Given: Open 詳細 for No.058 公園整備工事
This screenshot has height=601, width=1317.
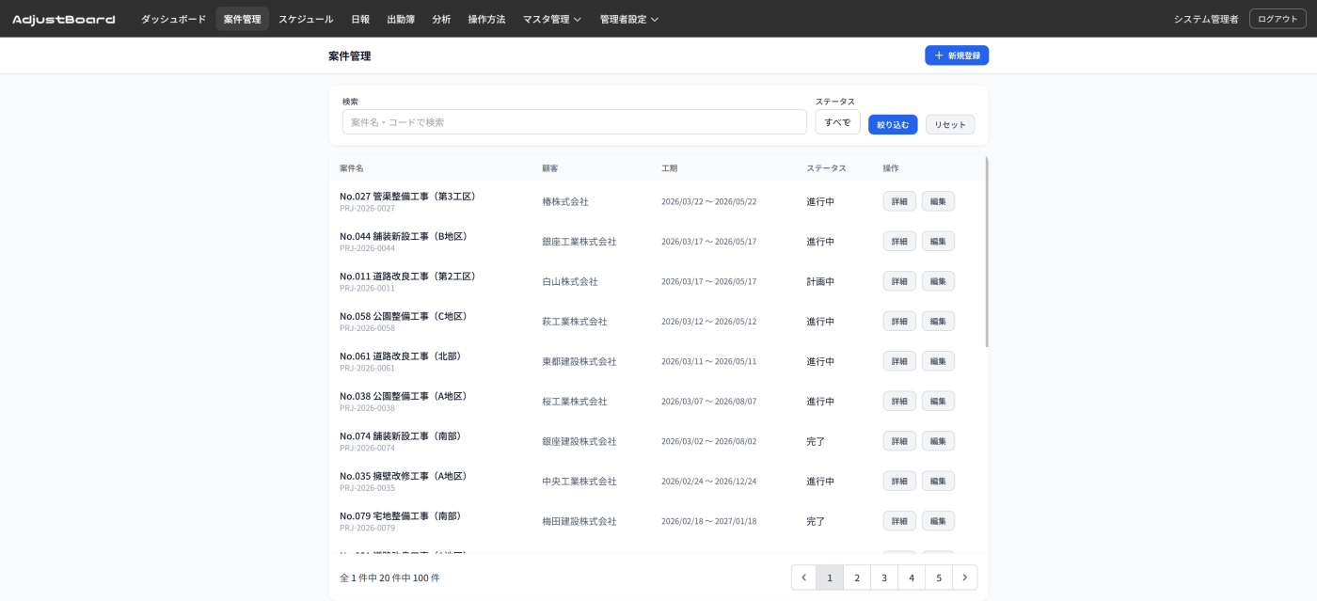Looking at the screenshot, I should (898, 322).
